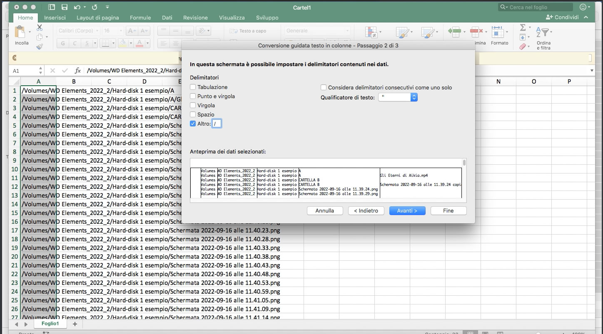603x334 pixels.
Task: Click the Annulla button in wizard
Action: point(325,210)
